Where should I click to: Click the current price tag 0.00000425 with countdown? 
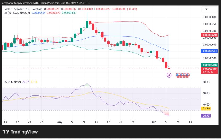210,71
